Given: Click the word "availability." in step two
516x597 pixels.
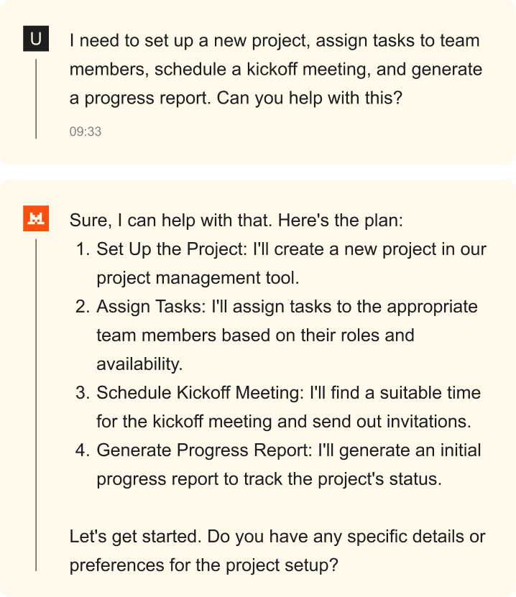Looking at the screenshot, I should [139, 364].
